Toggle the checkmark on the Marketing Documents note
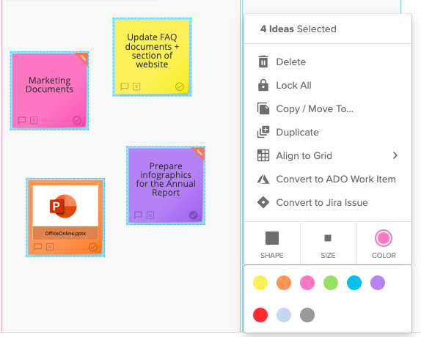Screen dimensions: 421x337 click(77, 120)
